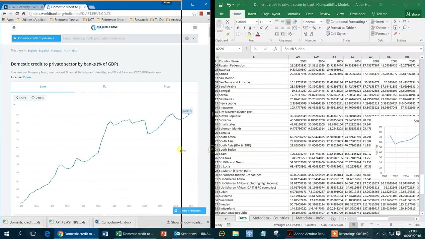Viewport: 425px width, 239px height.
Task: Expand the Conditional Formatting dropdown
Action: [x=367, y=22]
